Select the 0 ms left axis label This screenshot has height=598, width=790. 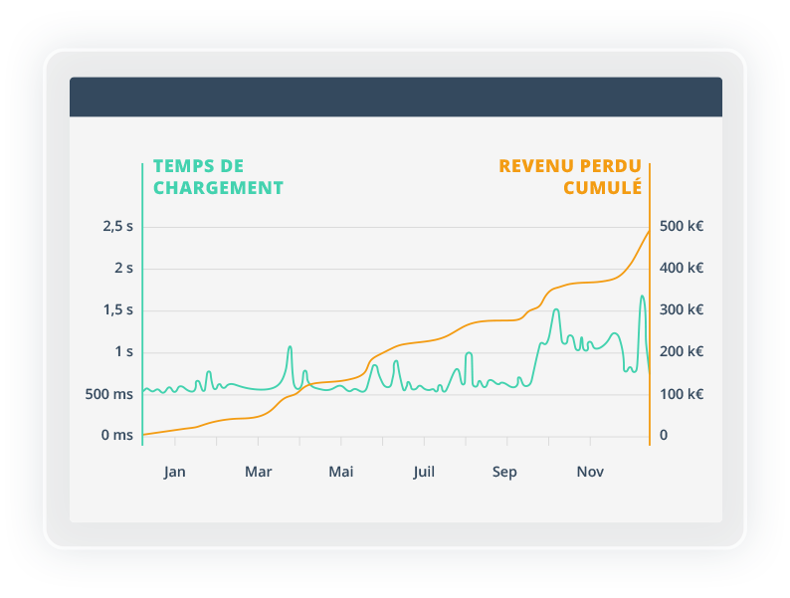tap(116, 436)
